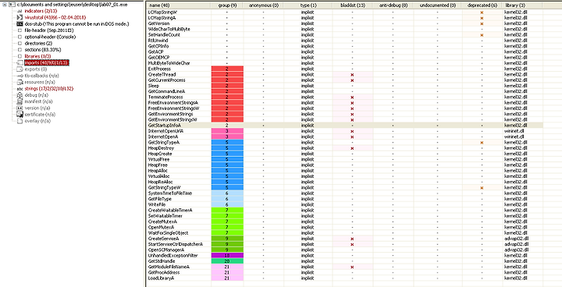Click the strings abc icon
The height and width of the screenshot is (287, 562).
(x=20, y=88)
